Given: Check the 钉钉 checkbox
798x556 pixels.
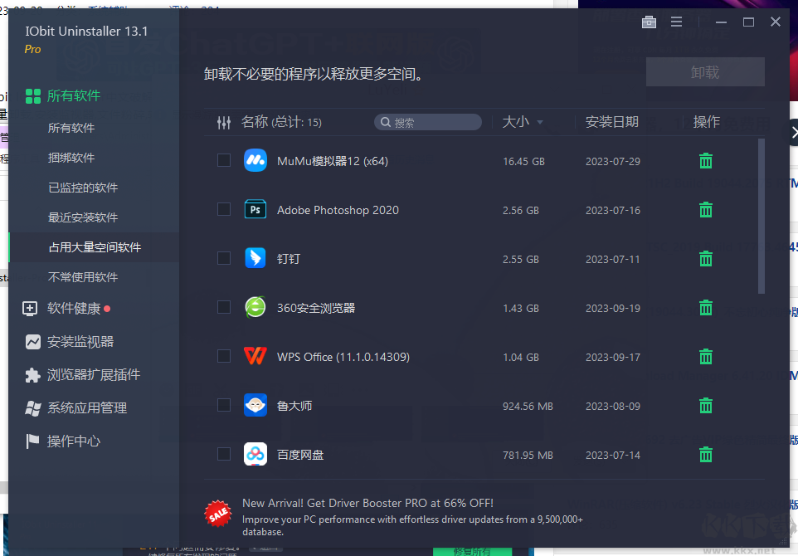Looking at the screenshot, I should point(224,258).
